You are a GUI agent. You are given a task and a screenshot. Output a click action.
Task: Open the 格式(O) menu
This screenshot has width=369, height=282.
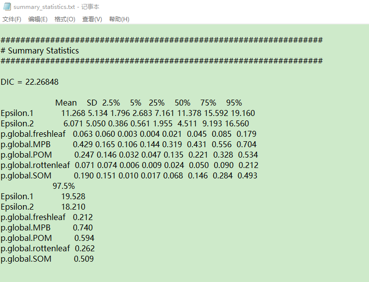coord(64,19)
